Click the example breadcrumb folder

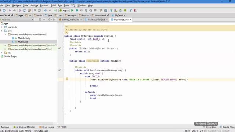click(70, 15)
